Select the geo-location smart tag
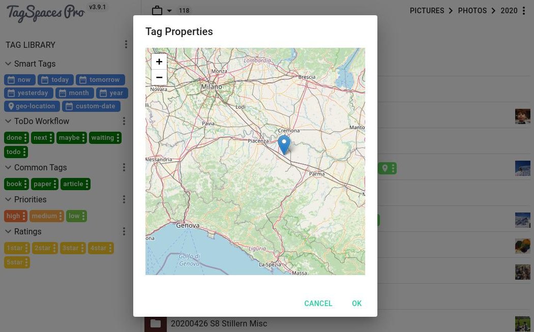Screen dimensions: 534x332 coord(32,106)
